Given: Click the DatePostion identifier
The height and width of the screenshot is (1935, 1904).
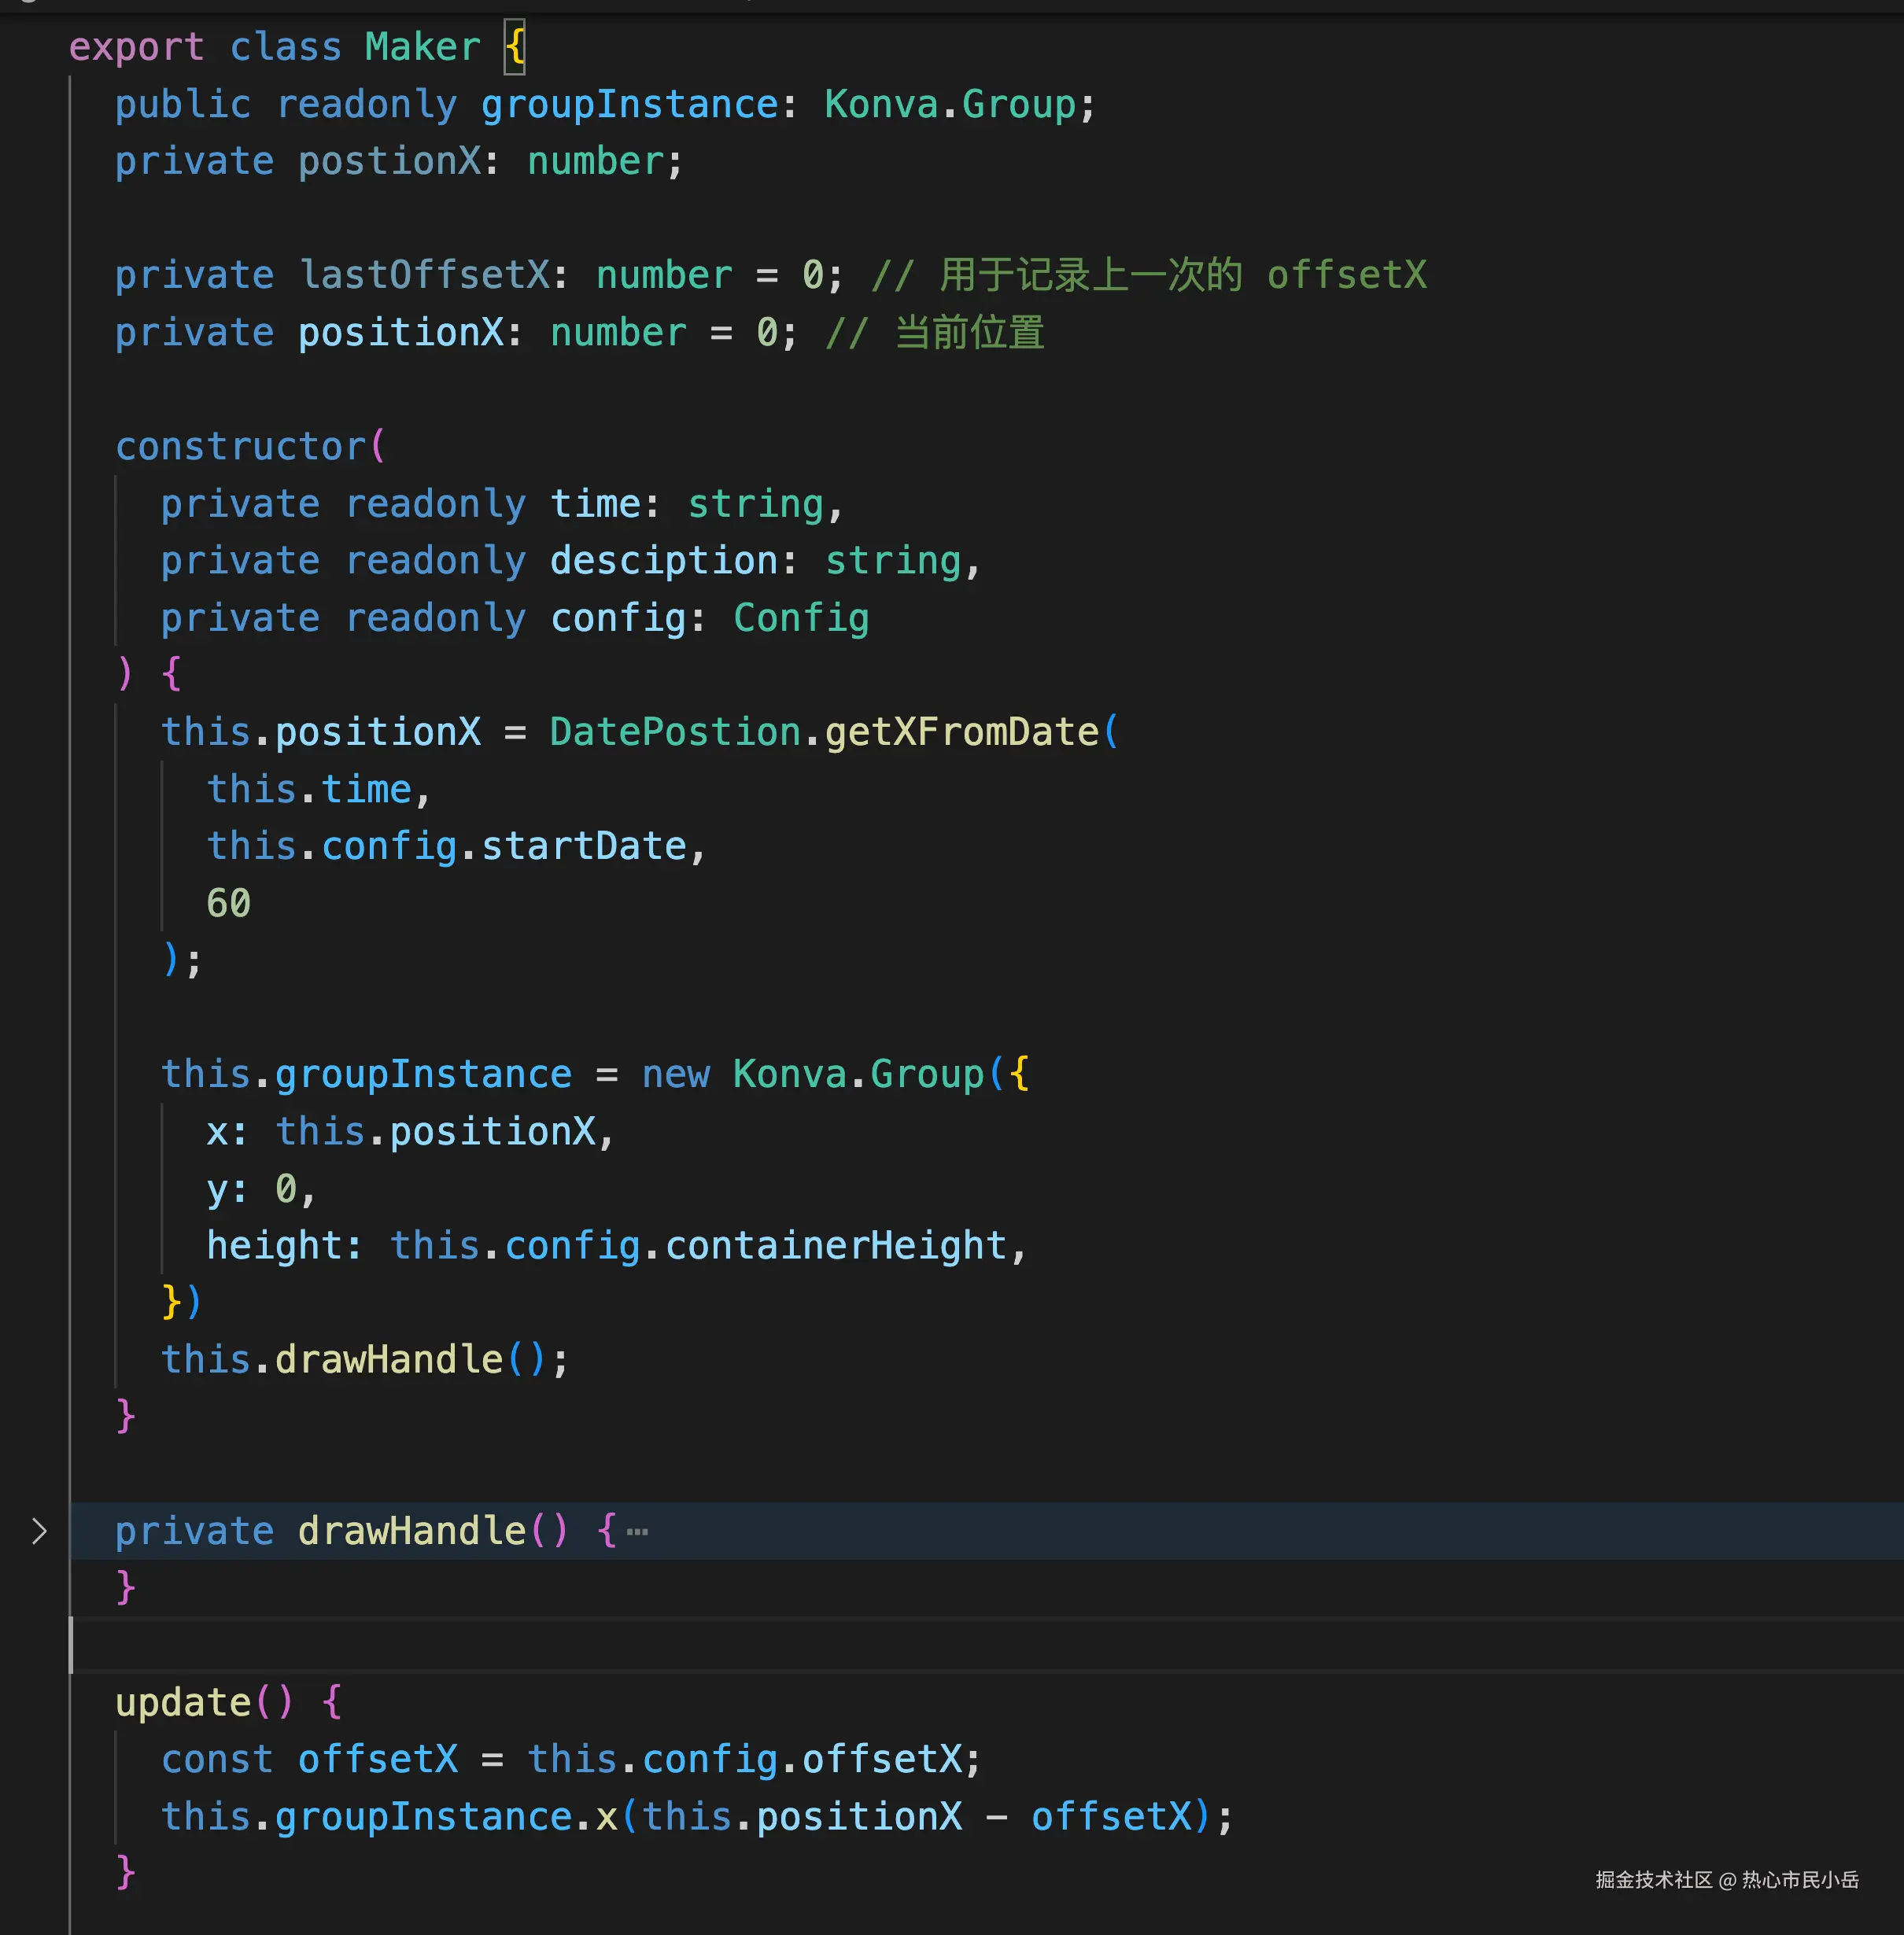Looking at the screenshot, I should 675,732.
